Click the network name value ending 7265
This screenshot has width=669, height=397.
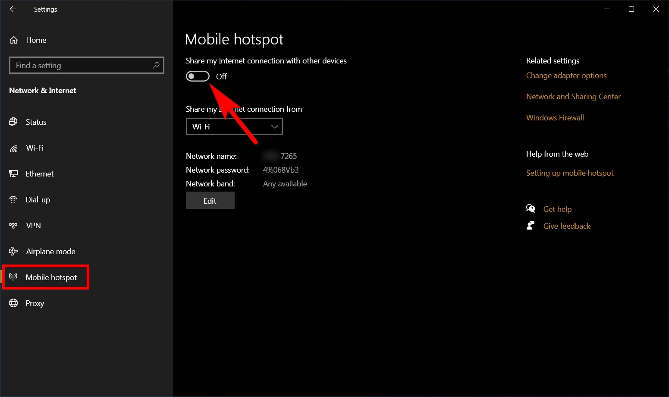click(x=280, y=156)
